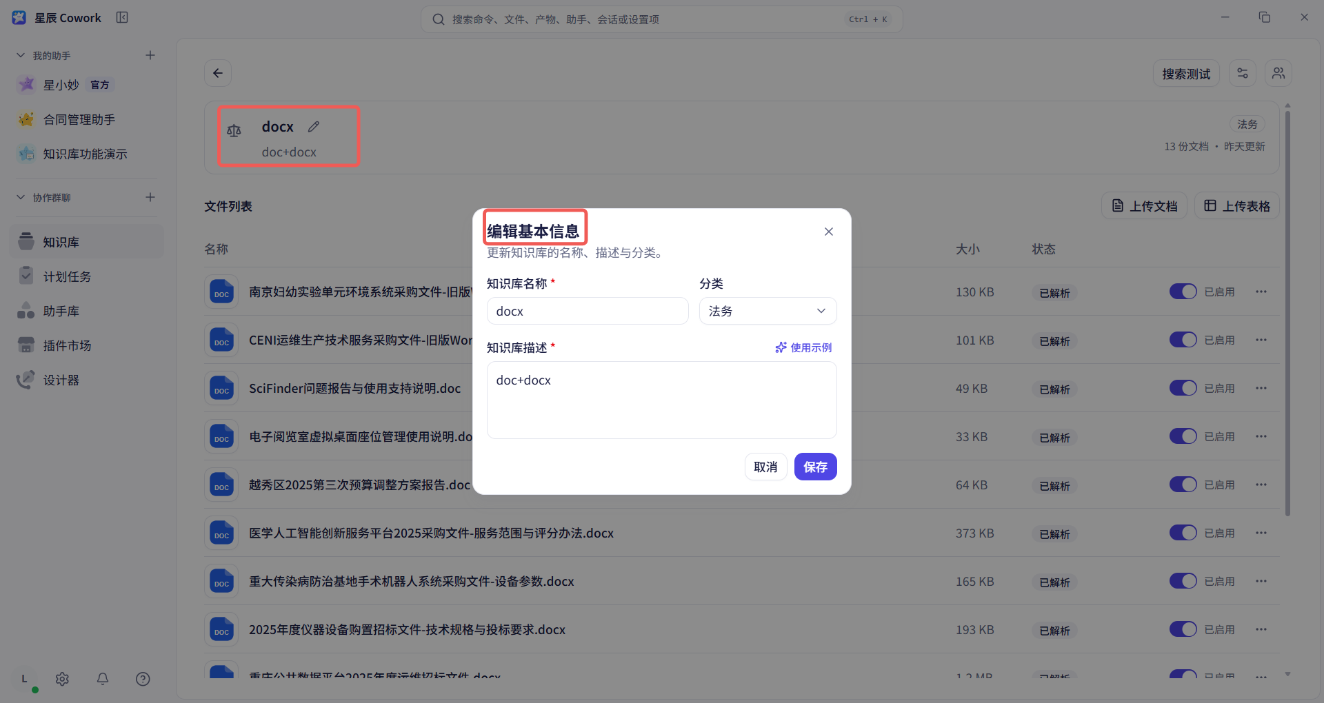
Task: Open more options for 医学人工智能 file row
Action: [1261, 533]
